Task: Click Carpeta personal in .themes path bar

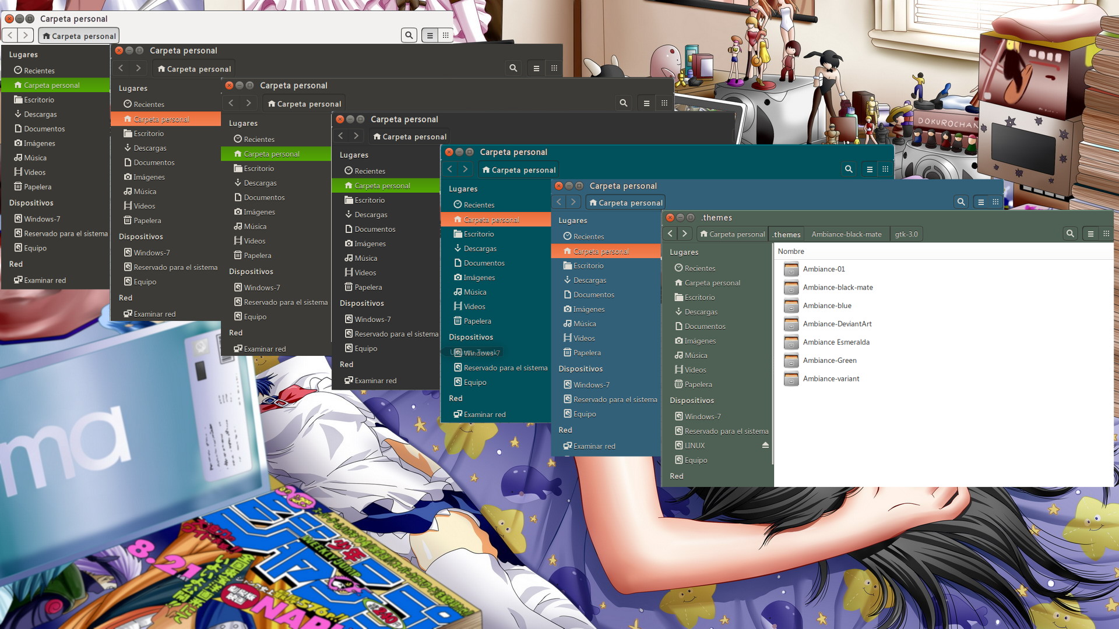Action: point(733,234)
